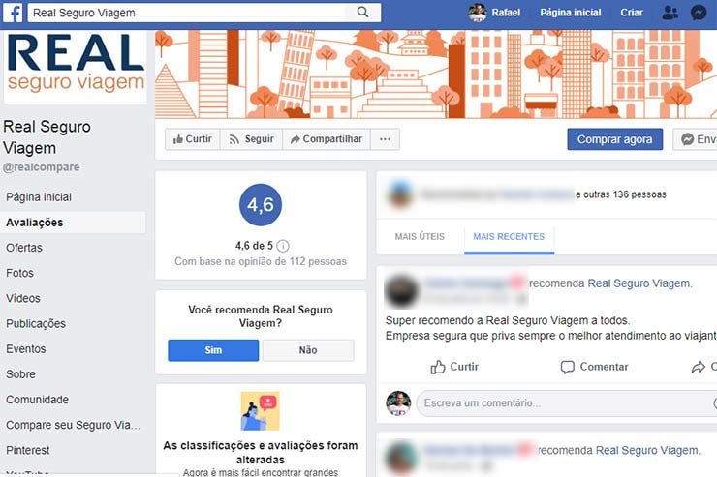The height and width of the screenshot is (477, 717).
Task: Answer Não to the recommendation question
Action: pos(308,350)
